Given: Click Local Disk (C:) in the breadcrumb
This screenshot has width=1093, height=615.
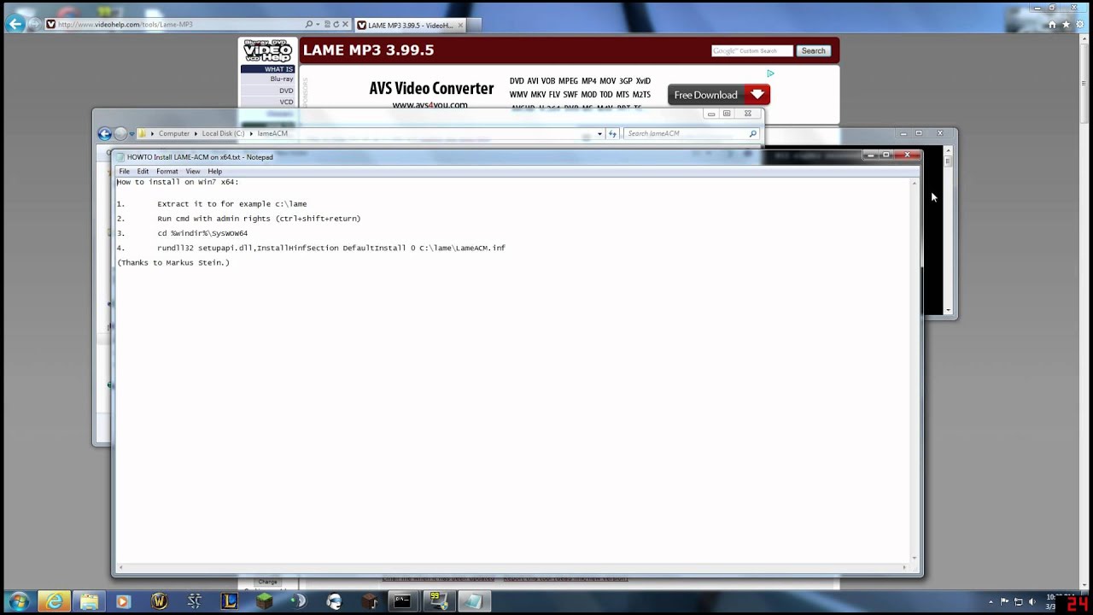Looking at the screenshot, I should coord(223,133).
